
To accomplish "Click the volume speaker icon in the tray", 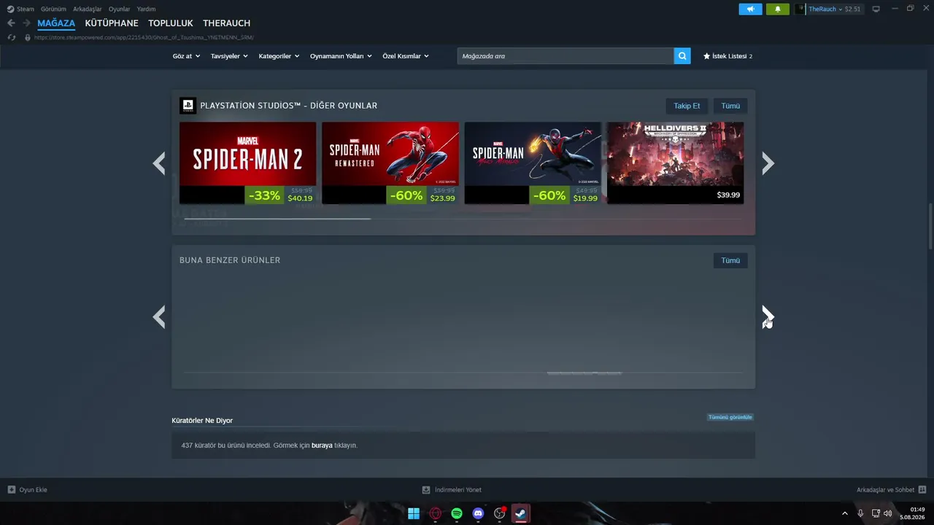I will click(888, 513).
